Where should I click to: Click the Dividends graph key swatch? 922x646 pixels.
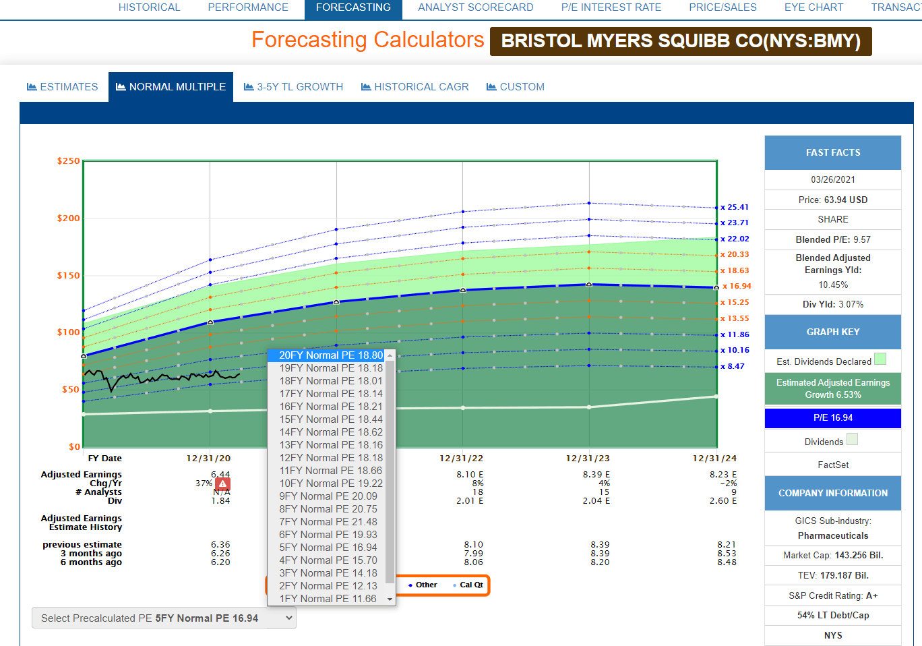coord(852,439)
